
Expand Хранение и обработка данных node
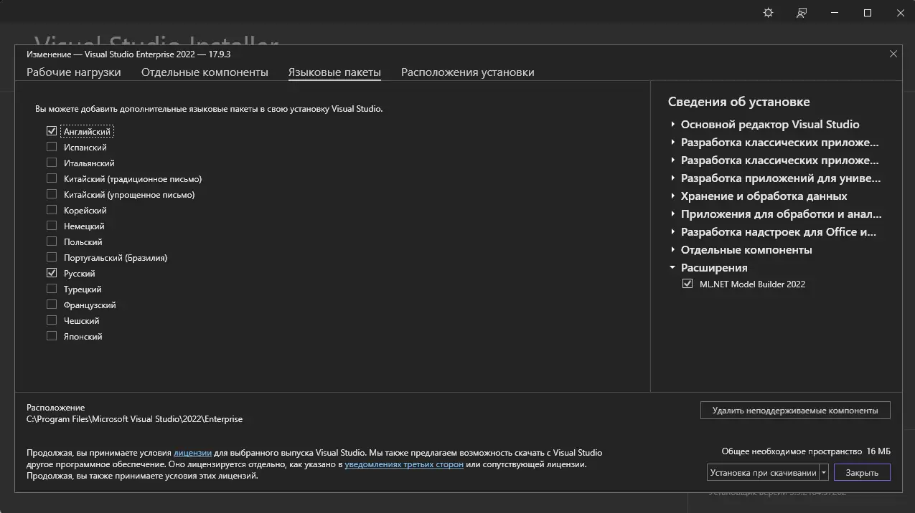pos(673,196)
